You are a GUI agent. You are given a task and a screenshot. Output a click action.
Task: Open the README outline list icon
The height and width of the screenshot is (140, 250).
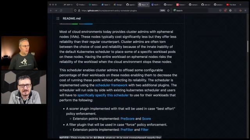(x=58, y=18)
